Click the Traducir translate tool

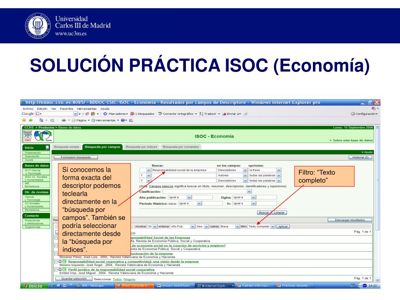[x=209, y=114]
